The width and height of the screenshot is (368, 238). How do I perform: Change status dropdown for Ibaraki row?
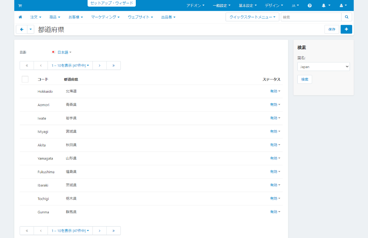tap(275, 185)
